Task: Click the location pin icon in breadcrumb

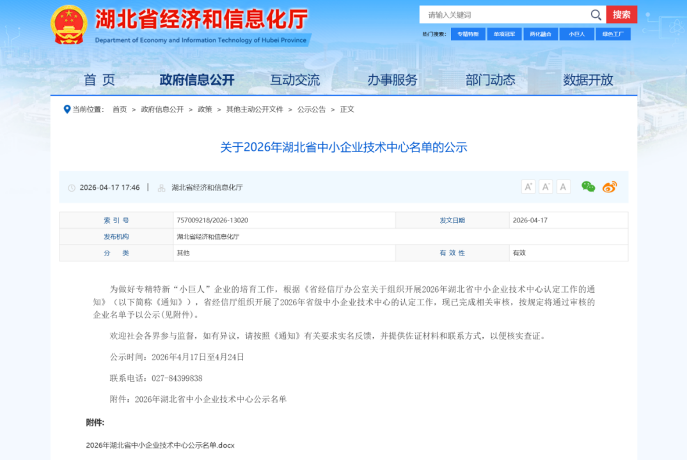Action: coord(67,109)
